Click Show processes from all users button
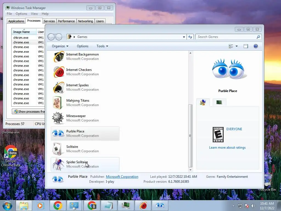Image resolution: width=281 pixels, height=211 pixels. point(29,112)
